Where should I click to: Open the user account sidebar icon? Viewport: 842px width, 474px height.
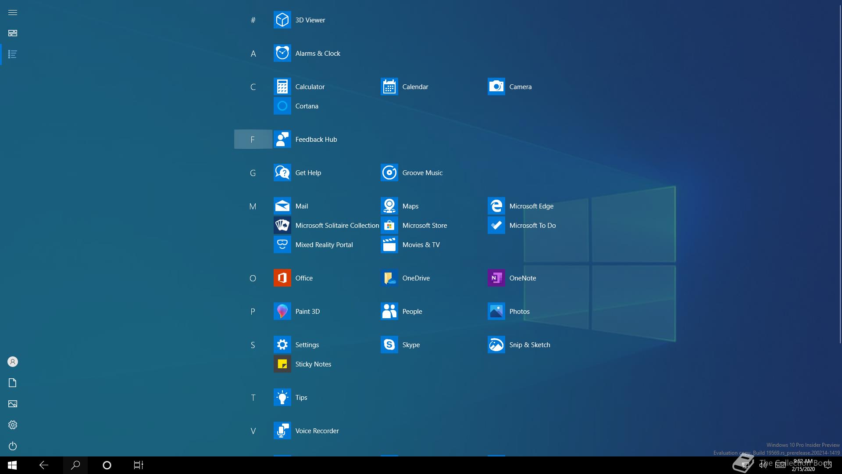pos(13,362)
